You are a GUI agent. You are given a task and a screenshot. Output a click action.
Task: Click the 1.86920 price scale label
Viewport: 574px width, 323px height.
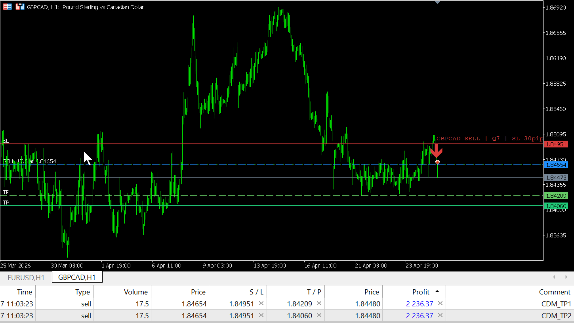point(556,8)
